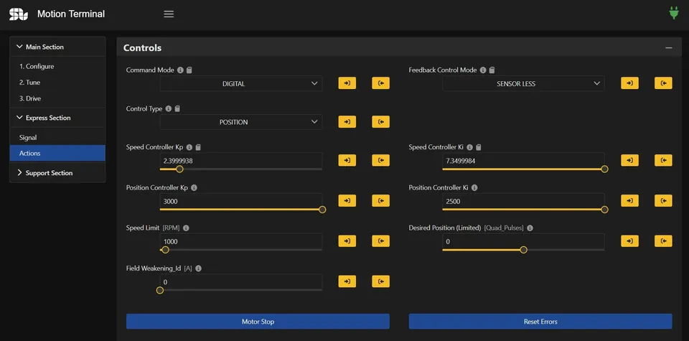
Task: Click the Position Controller Kp field showing 3000
Action: click(x=241, y=201)
